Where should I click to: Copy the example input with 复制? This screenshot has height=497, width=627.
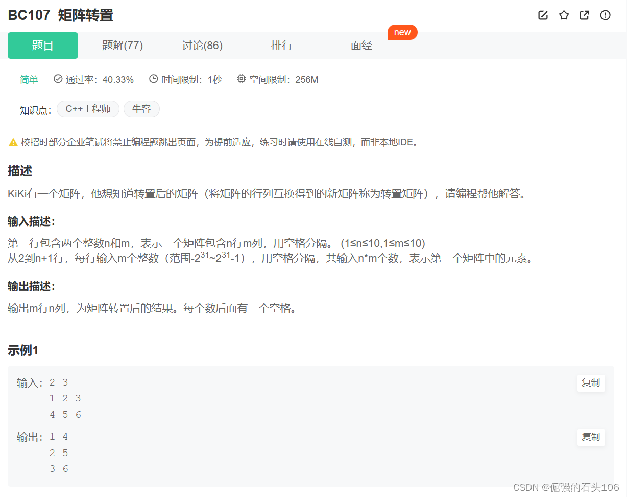tap(591, 383)
